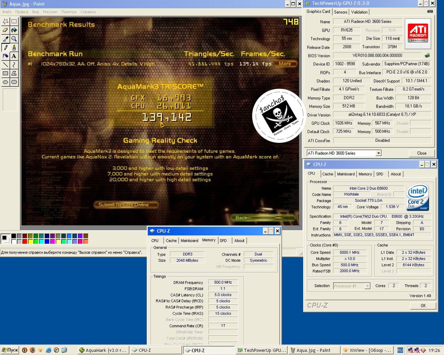Select the rectangular Select tool in Paint

click(x=14, y=21)
